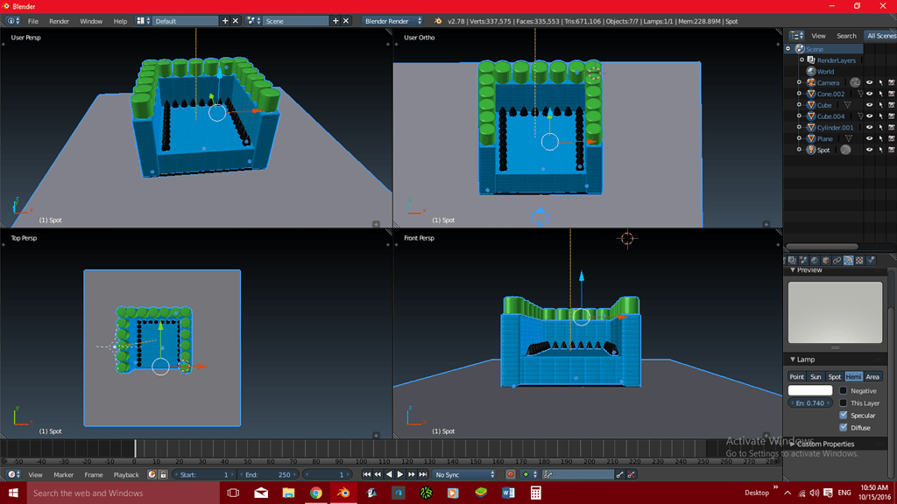The height and width of the screenshot is (504, 897).
Task: Open the World properties tab icon
Action: coord(815,261)
